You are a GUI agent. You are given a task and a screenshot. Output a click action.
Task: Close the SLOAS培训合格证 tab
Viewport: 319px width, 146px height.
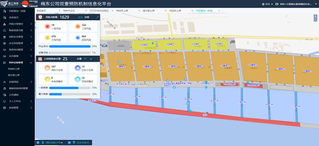point(112,11)
